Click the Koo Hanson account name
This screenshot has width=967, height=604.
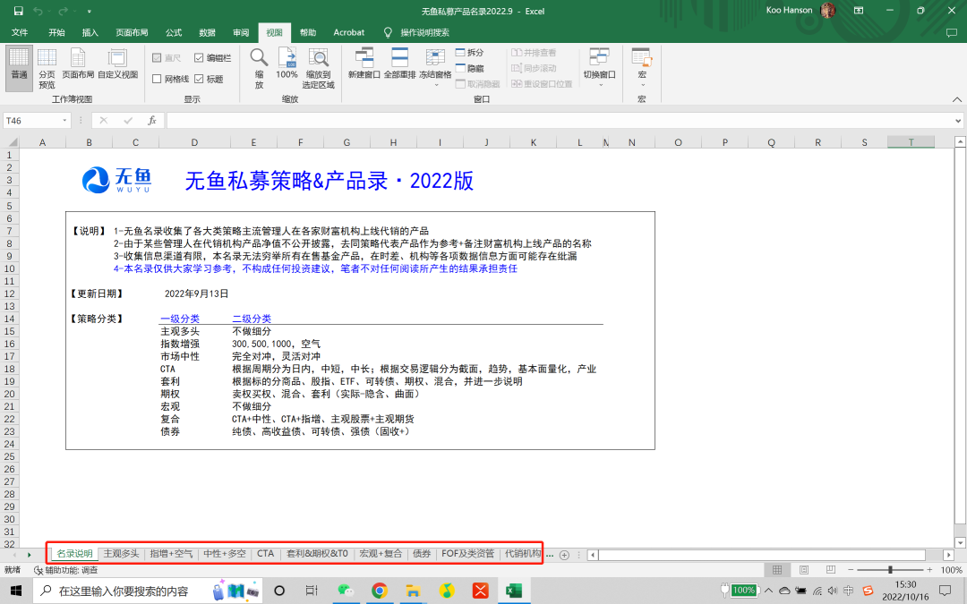[x=789, y=11]
